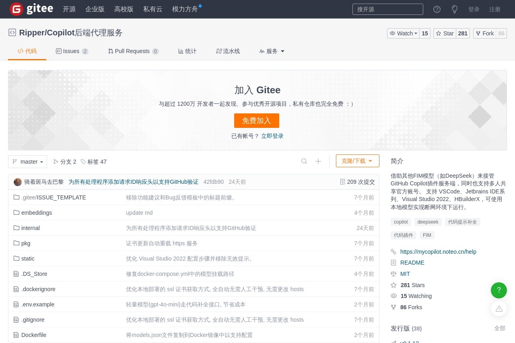
Task: Open the latest commit message link
Action: pyautogui.click(x=134, y=182)
